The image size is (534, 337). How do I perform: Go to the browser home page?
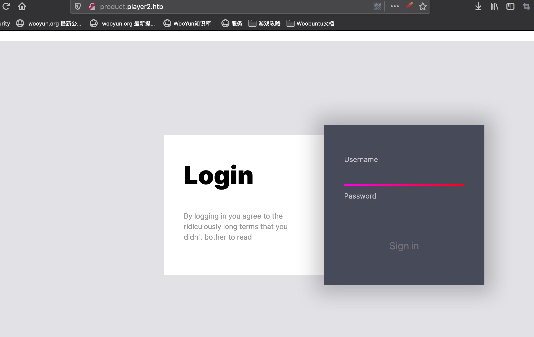click(x=22, y=6)
